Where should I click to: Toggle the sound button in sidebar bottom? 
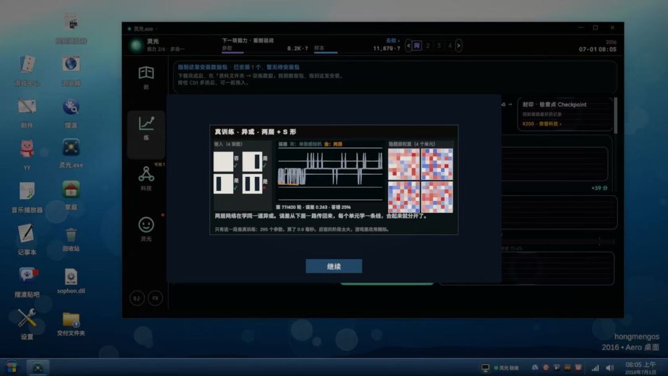click(x=137, y=298)
